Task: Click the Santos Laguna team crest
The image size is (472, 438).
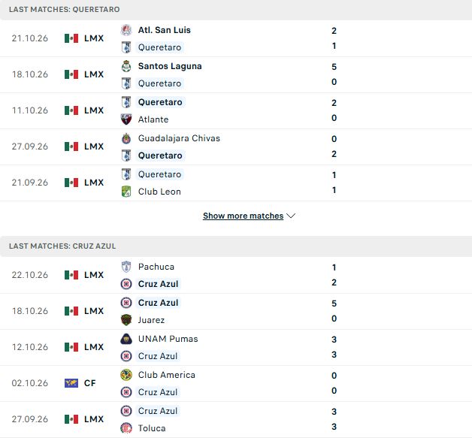Action: (126, 66)
